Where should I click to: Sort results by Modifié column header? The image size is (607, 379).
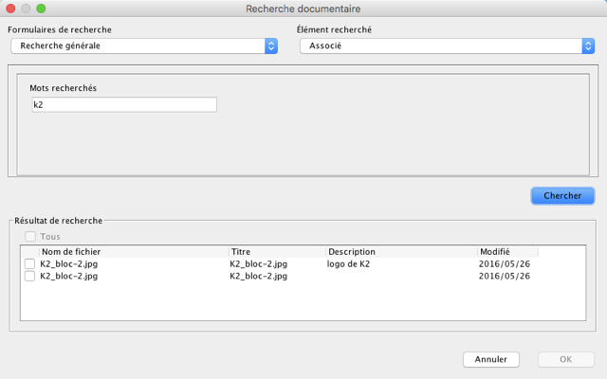point(507,252)
